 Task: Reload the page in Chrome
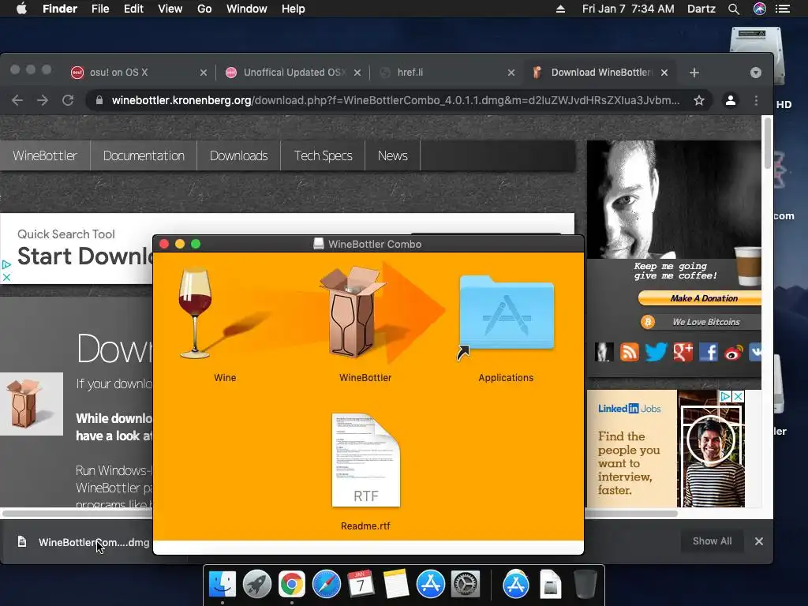[68, 100]
